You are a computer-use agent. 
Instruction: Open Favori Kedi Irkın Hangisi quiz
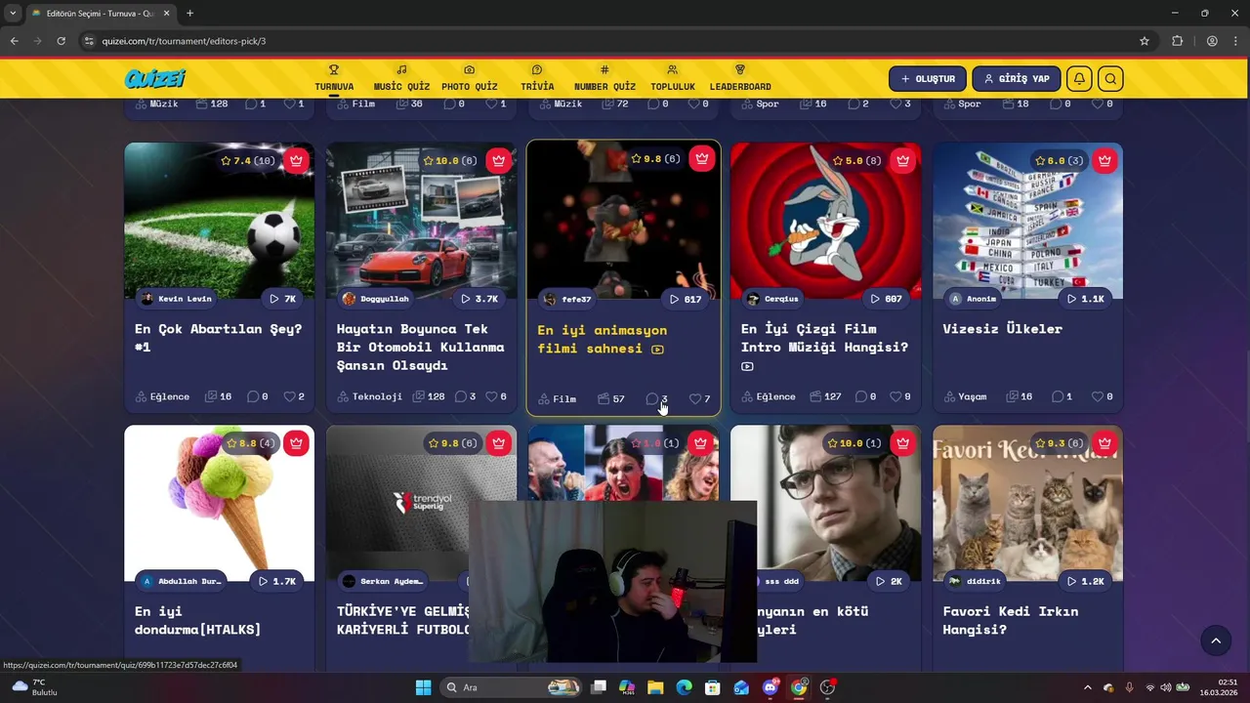[1011, 620]
